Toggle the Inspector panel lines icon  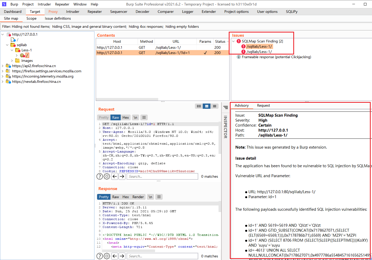tap(226, 107)
